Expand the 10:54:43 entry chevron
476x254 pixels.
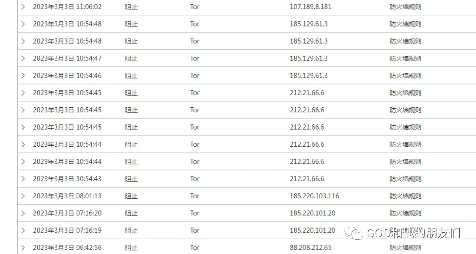coord(23,179)
